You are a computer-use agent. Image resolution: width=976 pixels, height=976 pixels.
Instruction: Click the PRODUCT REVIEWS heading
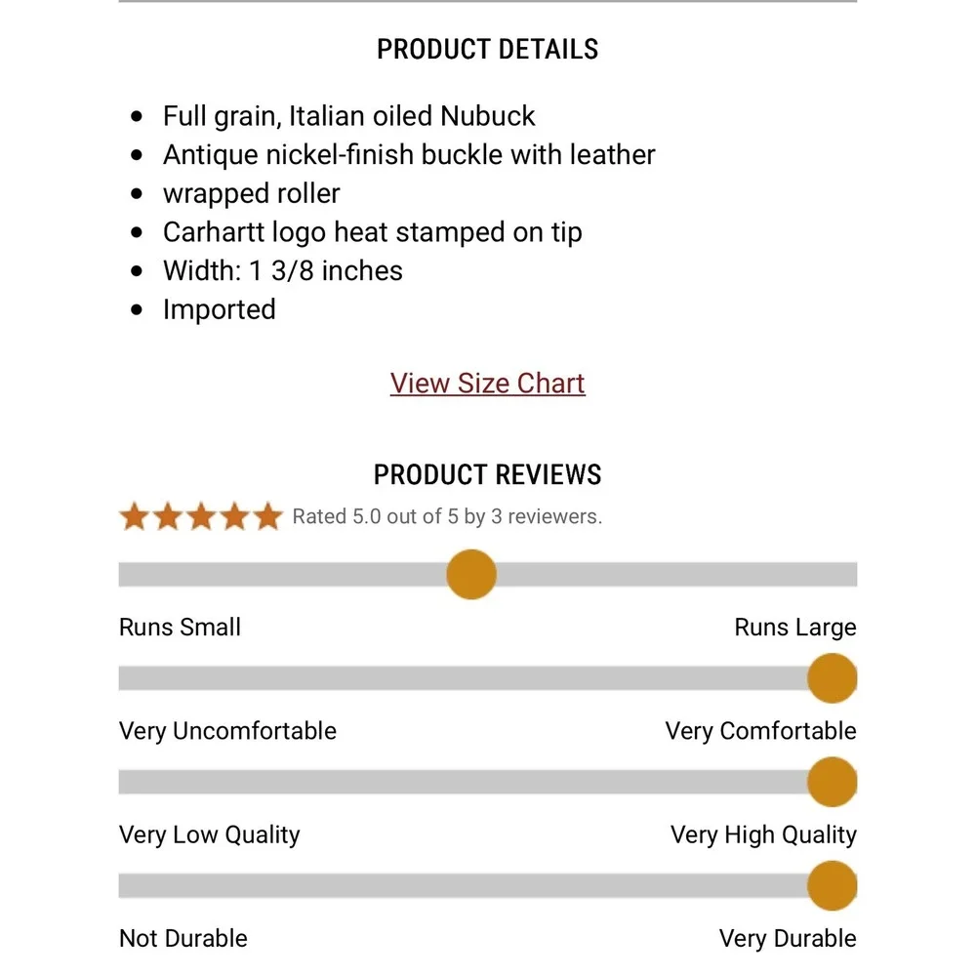point(487,474)
